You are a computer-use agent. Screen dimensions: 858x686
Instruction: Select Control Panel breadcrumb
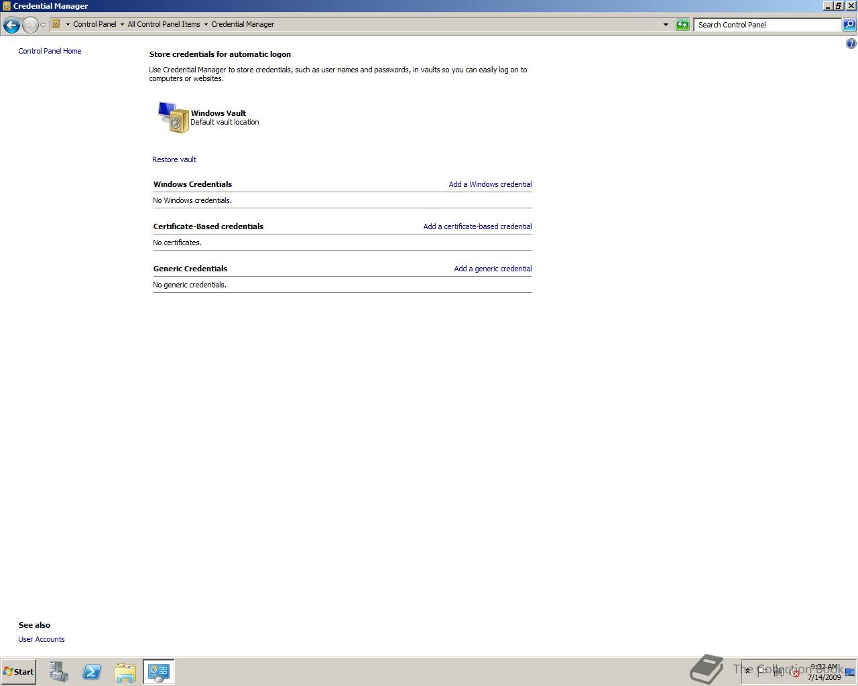pos(95,24)
